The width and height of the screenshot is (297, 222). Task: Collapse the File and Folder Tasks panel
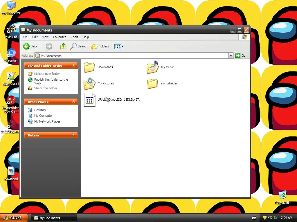[x=73, y=66]
